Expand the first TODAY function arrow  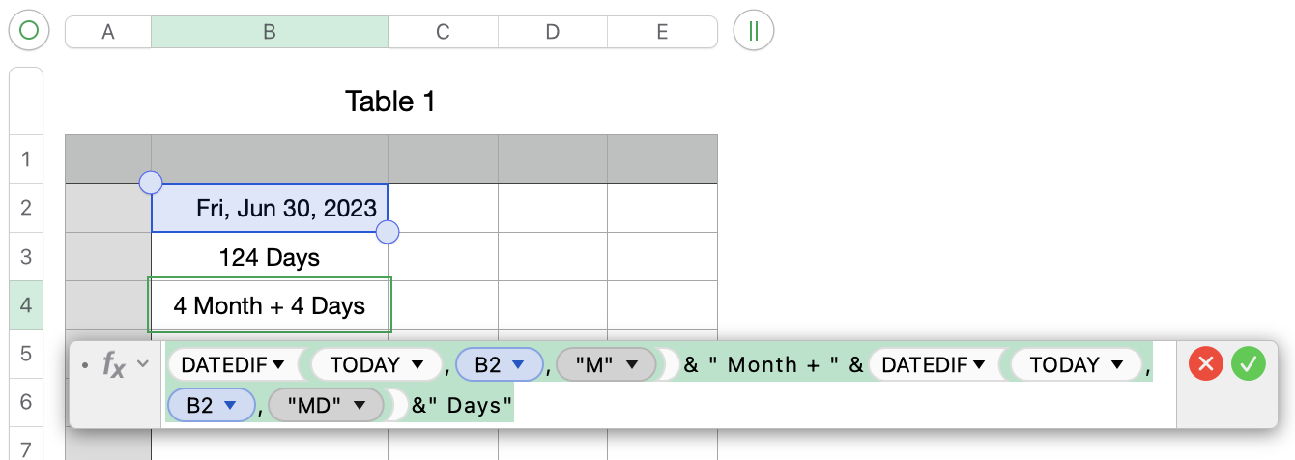point(417,365)
